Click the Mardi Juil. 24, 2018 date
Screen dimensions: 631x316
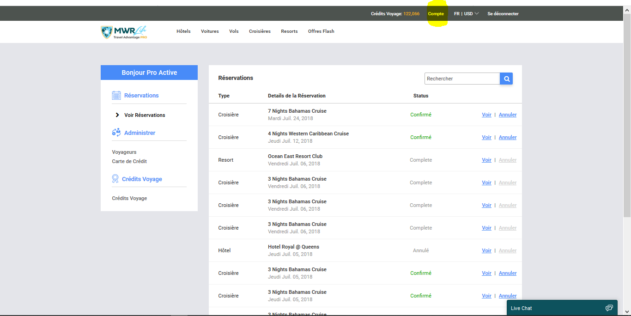[x=290, y=118]
